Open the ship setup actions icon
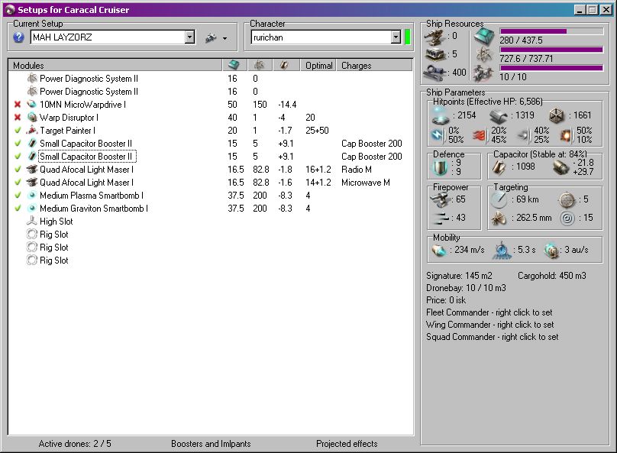The image size is (617, 453). click(x=211, y=37)
